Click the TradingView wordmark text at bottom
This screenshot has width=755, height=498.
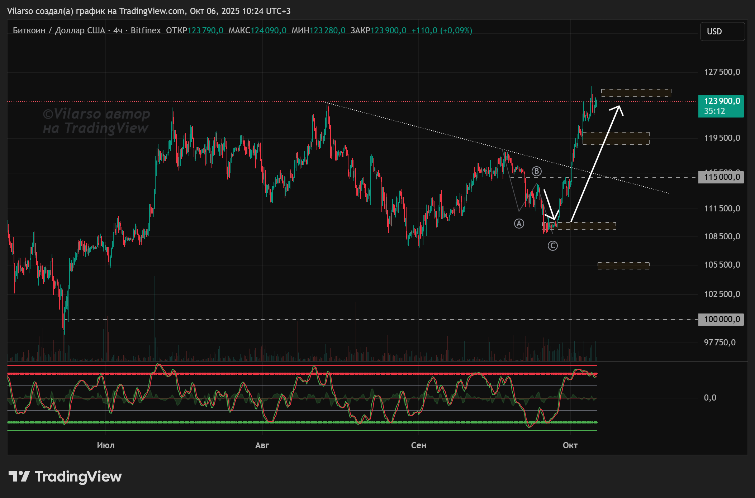[x=78, y=477]
